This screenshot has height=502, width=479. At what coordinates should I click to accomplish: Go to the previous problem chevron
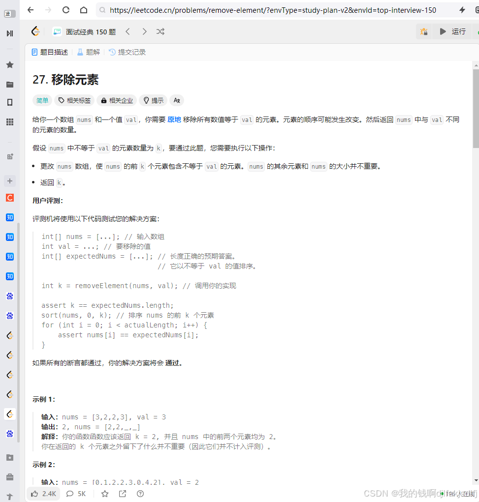pos(128,31)
